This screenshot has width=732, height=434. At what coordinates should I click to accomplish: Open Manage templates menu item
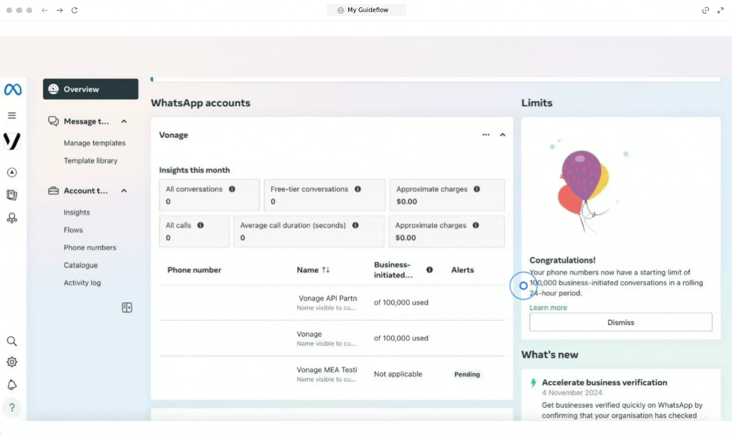coord(94,143)
